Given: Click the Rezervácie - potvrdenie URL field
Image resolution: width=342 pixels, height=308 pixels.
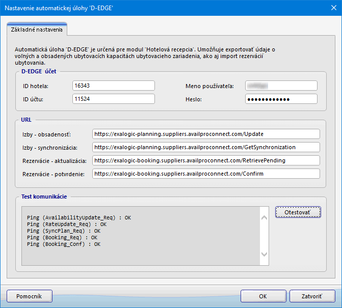Looking at the screenshot, I should [206, 174].
